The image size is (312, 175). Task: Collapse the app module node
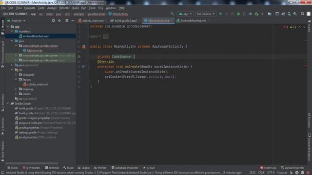[x=8, y=27]
